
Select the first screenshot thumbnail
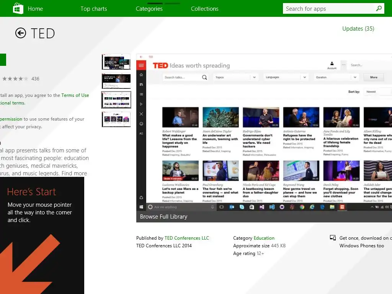[116, 62]
